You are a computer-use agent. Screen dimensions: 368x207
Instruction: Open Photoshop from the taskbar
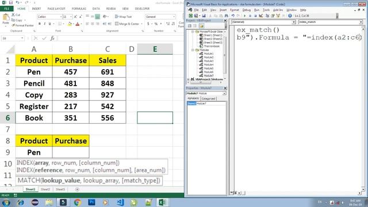point(91,202)
